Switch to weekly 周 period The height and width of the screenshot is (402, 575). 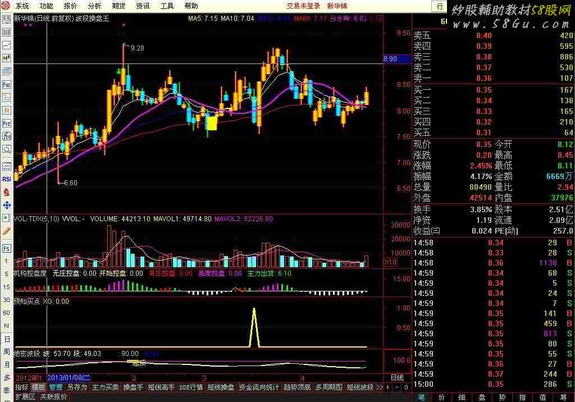[x=7, y=351]
